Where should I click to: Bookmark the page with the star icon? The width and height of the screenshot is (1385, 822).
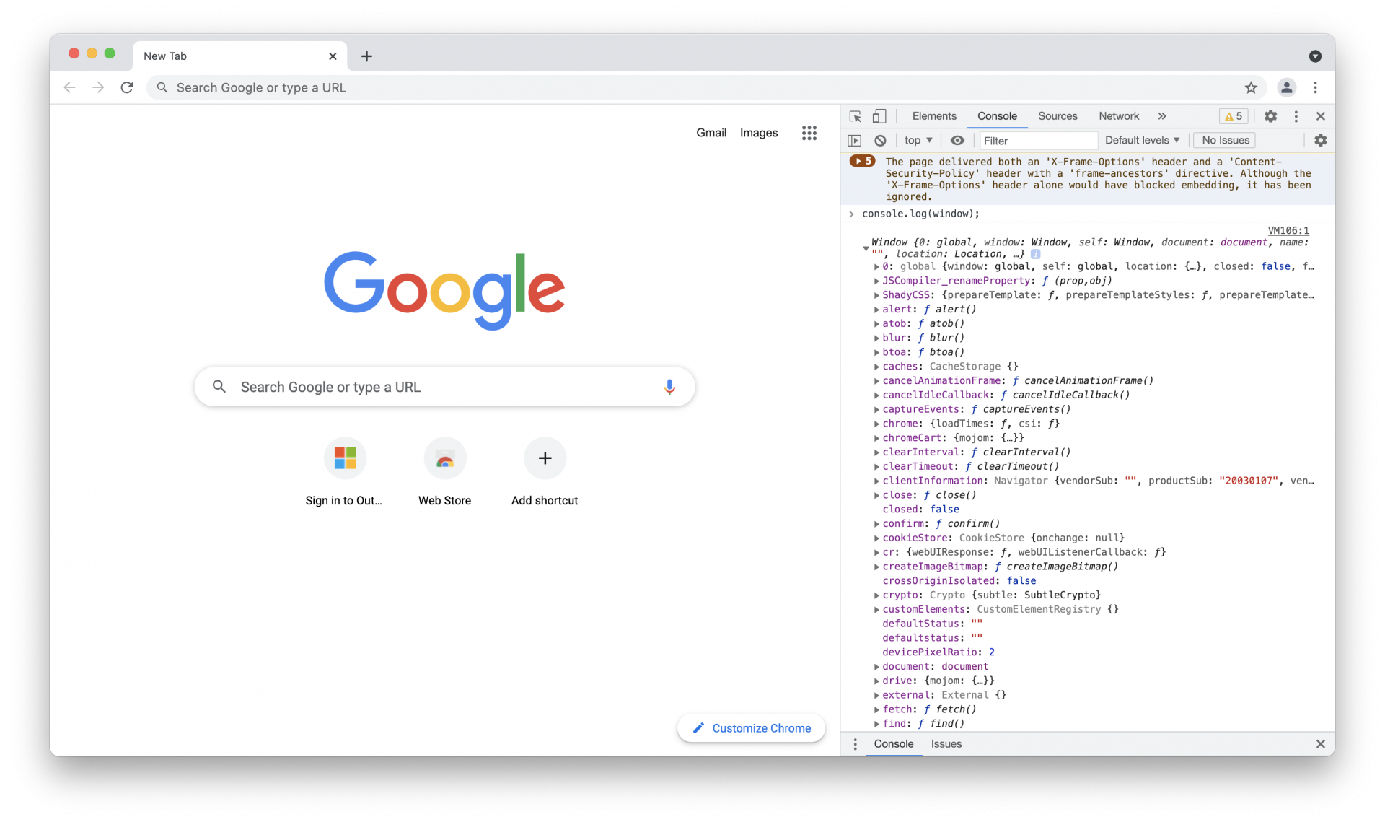tap(1252, 87)
